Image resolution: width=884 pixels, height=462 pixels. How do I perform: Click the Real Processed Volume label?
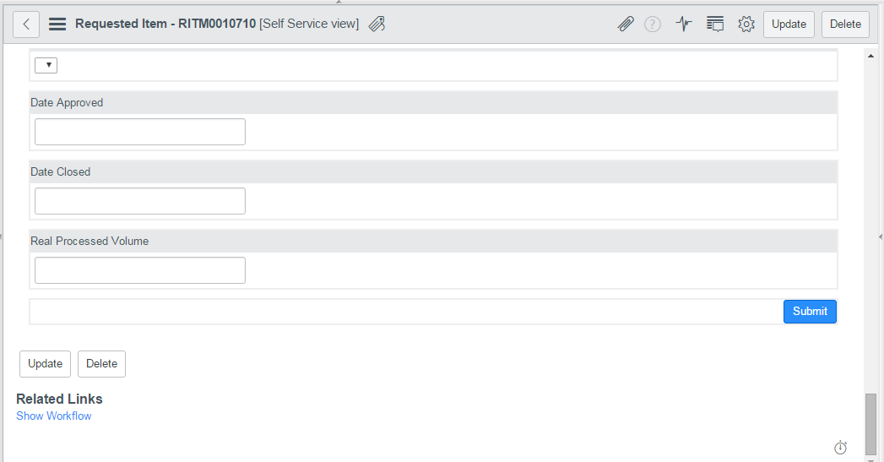click(89, 242)
